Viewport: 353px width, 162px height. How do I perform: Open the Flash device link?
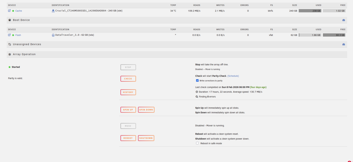click(18, 35)
